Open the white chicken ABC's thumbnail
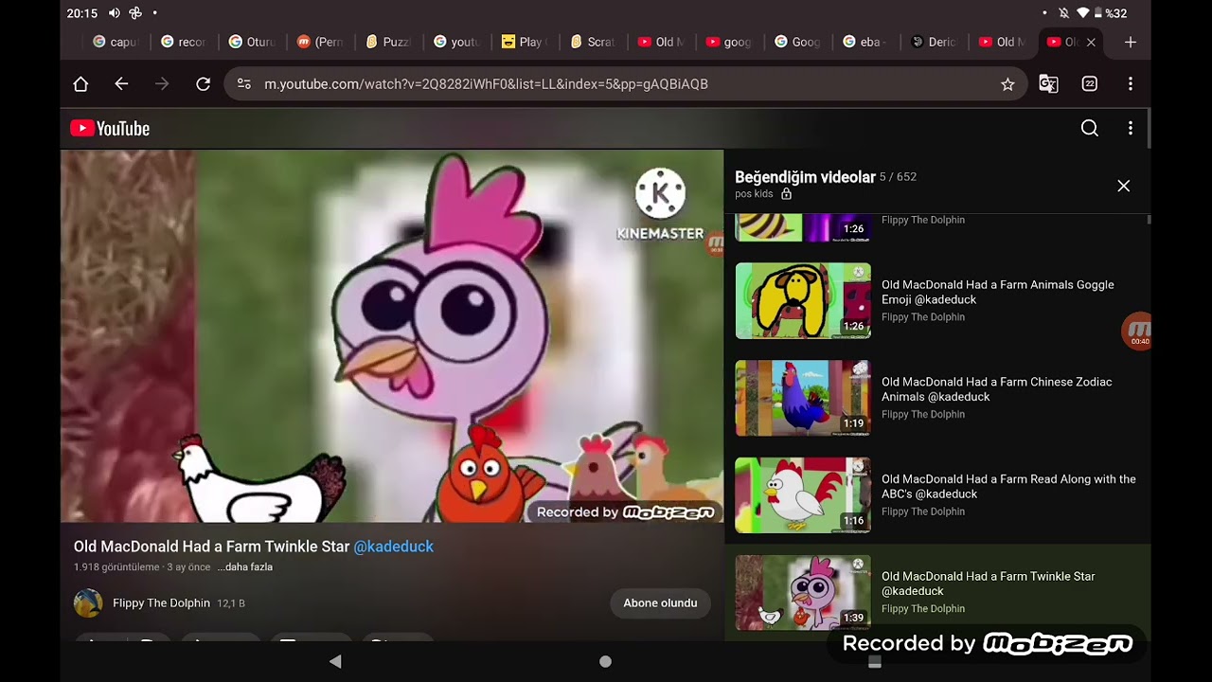 (803, 495)
